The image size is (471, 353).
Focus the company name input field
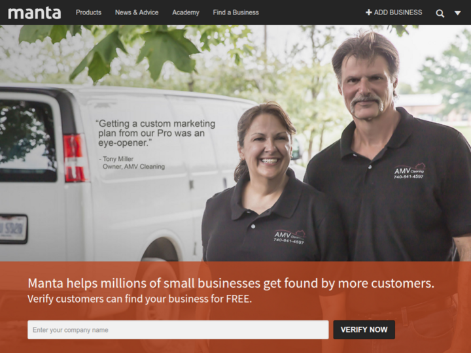pos(178,330)
